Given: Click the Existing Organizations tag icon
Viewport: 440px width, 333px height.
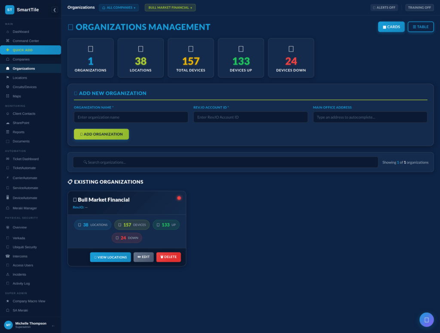Looking at the screenshot, I should [x=70, y=182].
